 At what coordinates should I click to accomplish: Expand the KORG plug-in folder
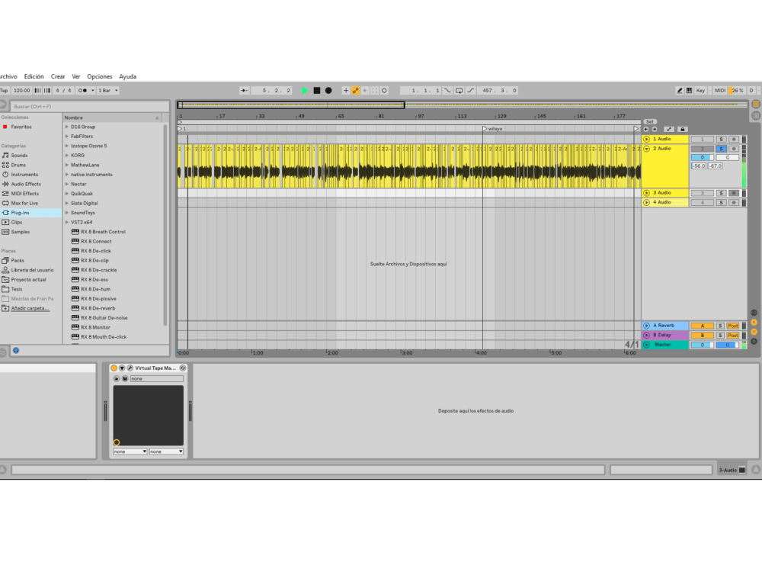pyautogui.click(x=67, y=155)
